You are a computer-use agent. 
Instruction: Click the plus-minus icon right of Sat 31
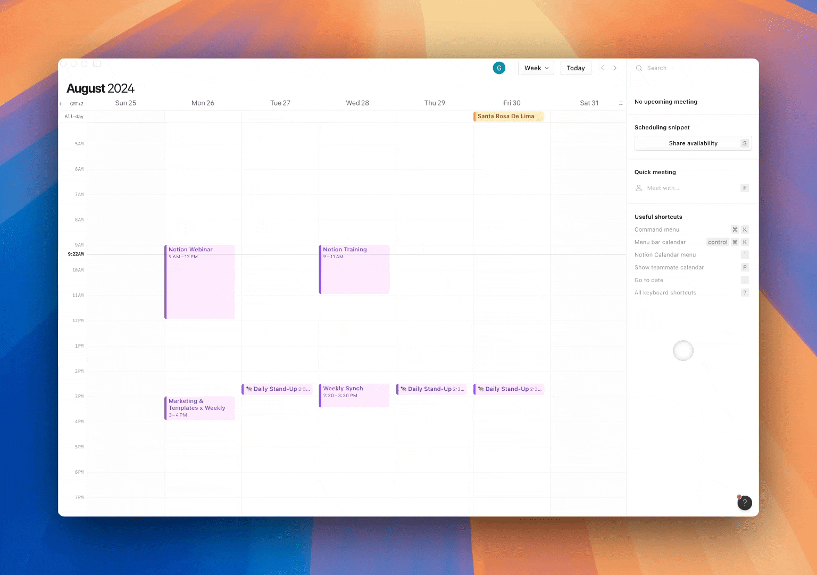(621, 103)
